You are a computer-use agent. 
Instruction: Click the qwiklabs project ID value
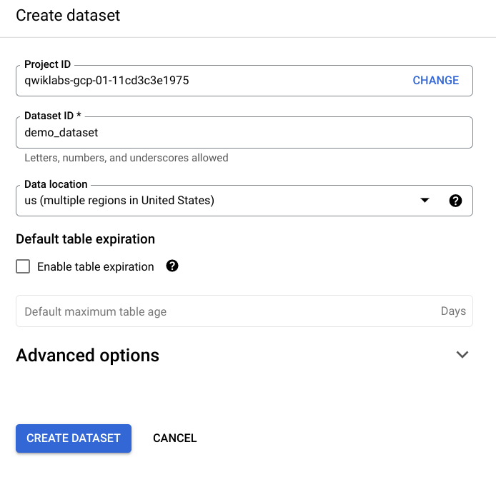(106, 81)
